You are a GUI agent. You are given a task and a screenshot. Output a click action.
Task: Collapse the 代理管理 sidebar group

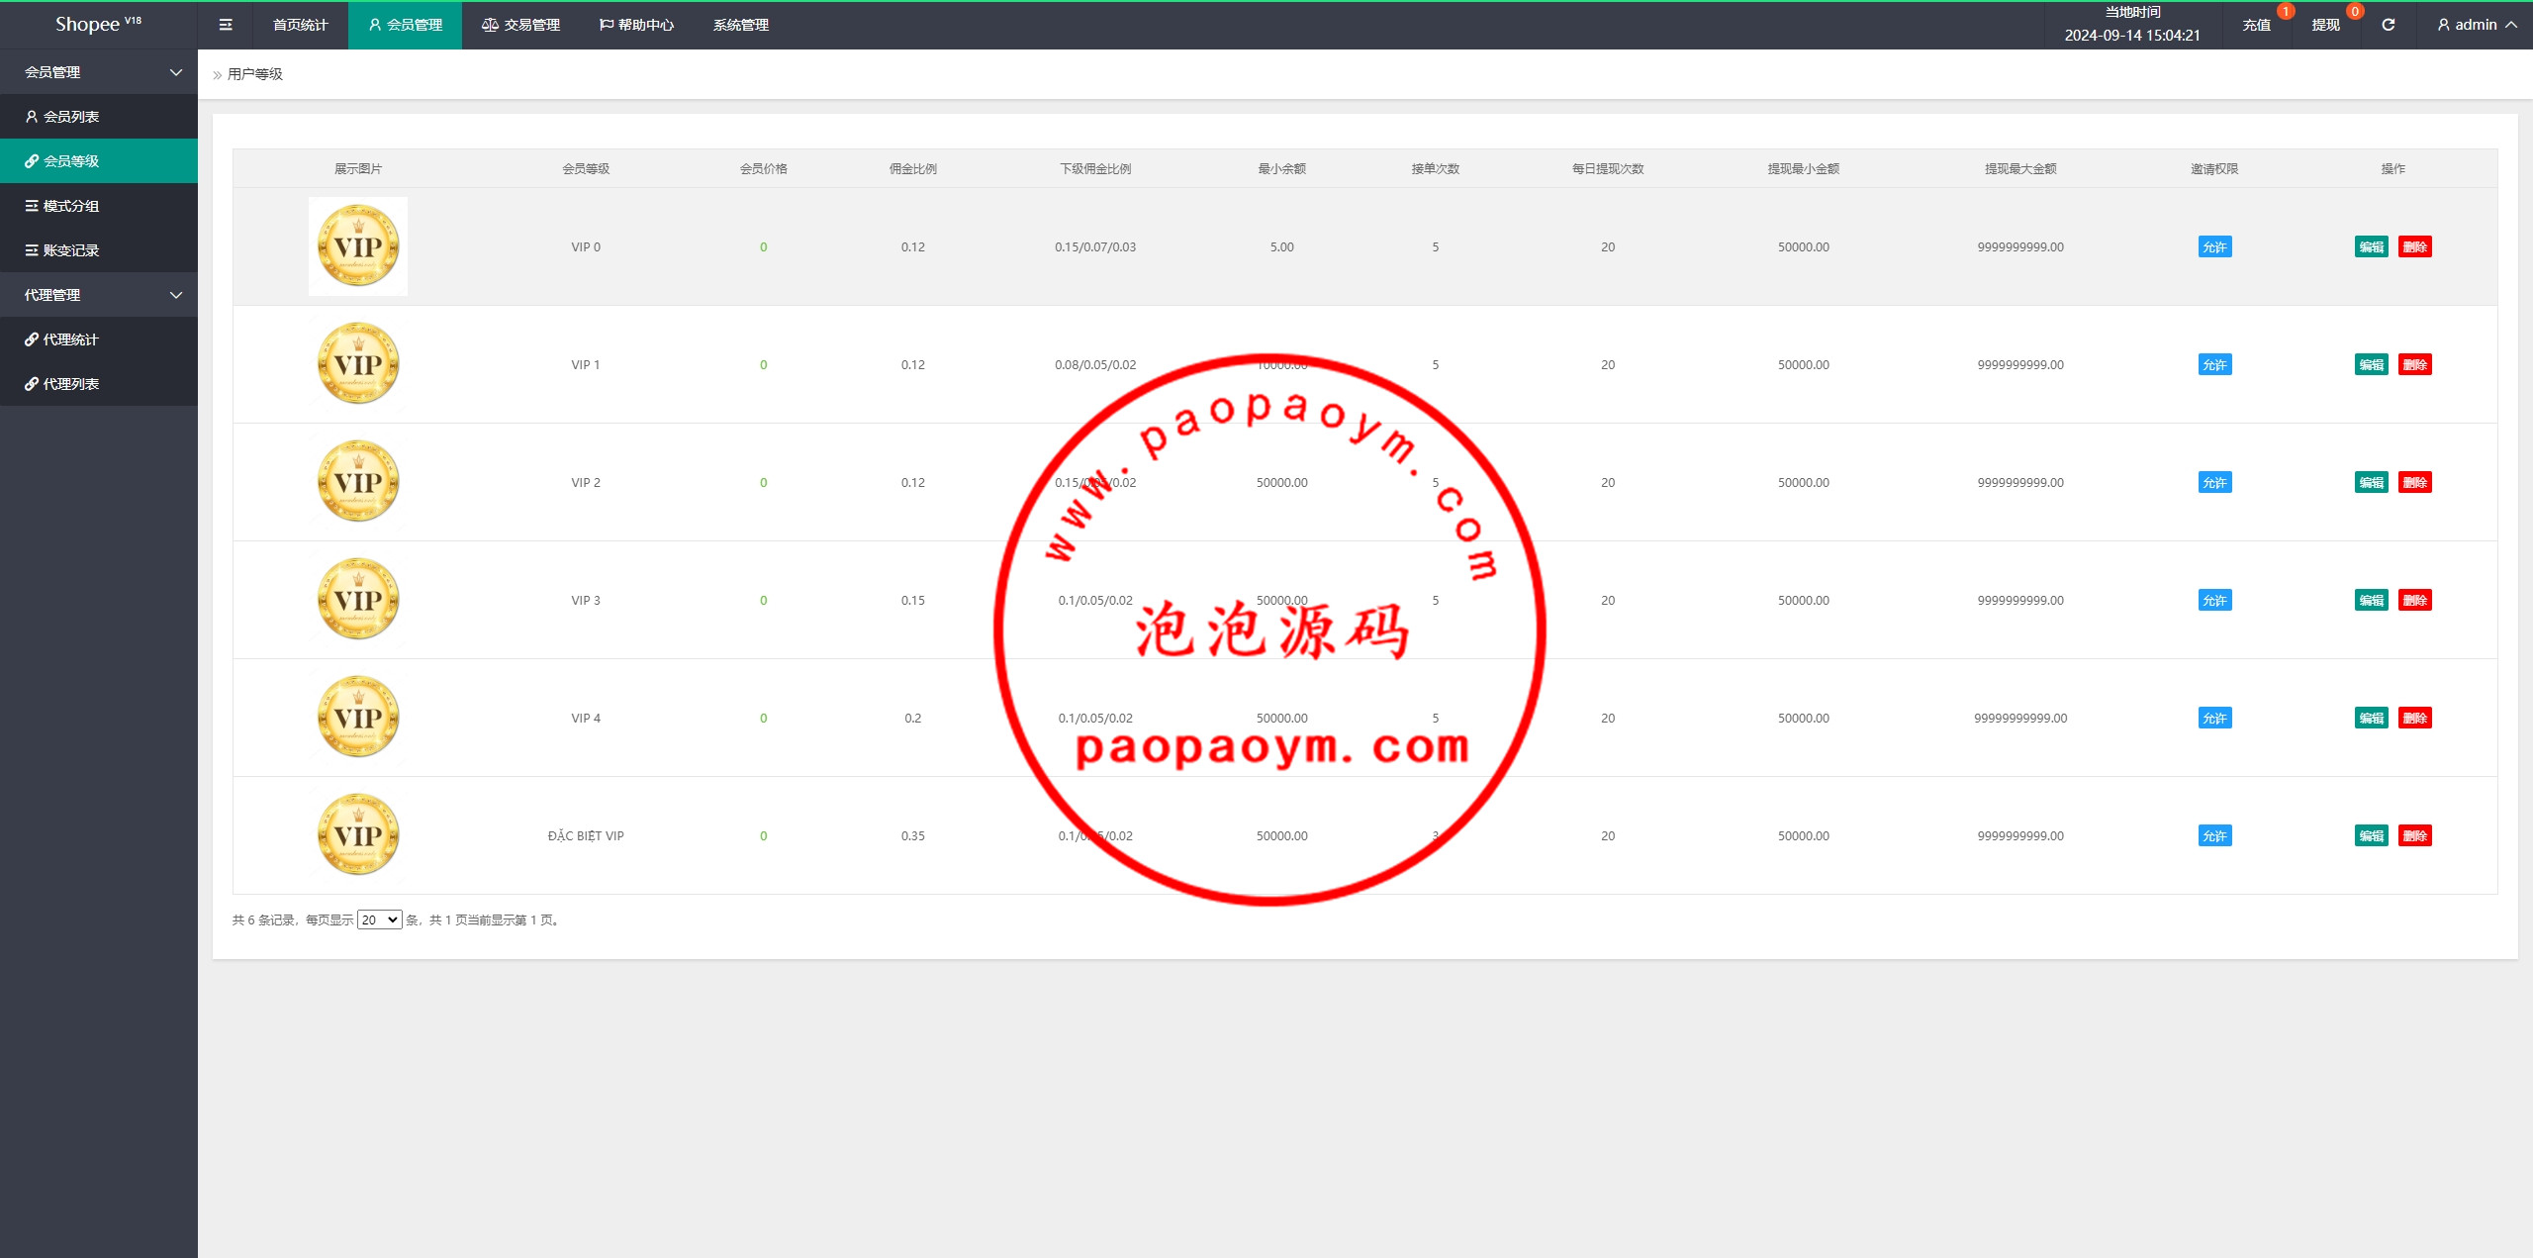(99, 295)
